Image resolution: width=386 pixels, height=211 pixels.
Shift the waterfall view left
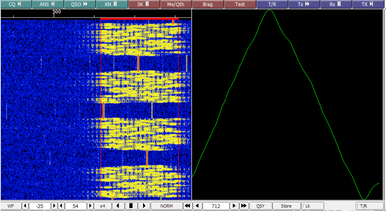[118, 206]
